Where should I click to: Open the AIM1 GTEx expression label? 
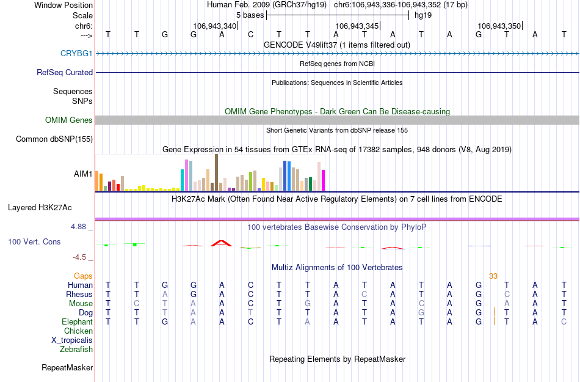click(83, 174)
